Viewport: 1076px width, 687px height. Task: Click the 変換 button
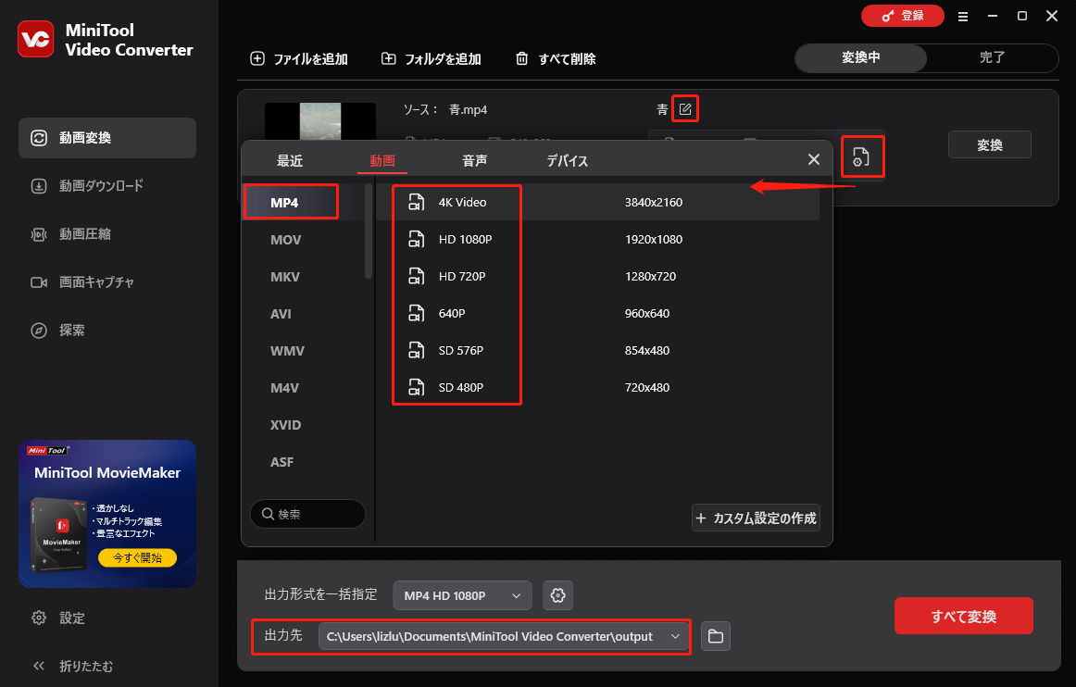click(990, 144)
